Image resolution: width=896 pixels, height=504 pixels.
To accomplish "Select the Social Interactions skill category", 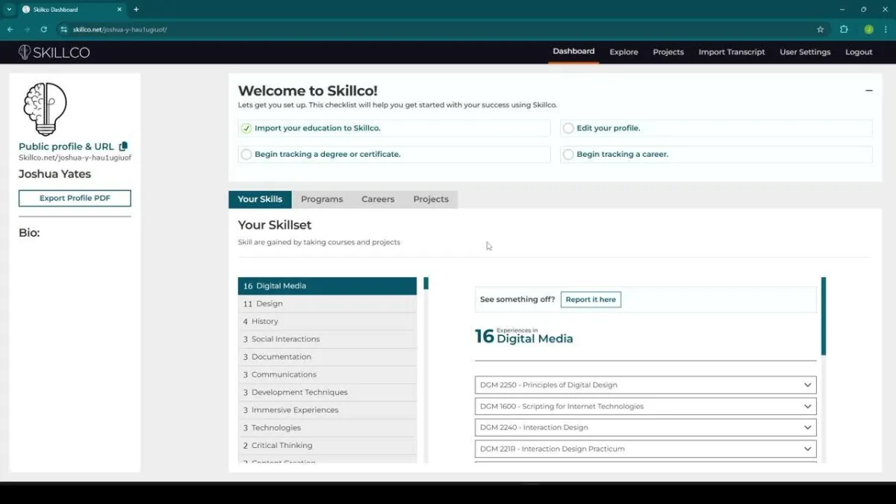I will click(327, 339).
